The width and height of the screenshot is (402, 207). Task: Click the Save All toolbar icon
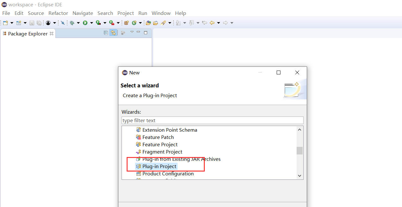pos(39,23)
